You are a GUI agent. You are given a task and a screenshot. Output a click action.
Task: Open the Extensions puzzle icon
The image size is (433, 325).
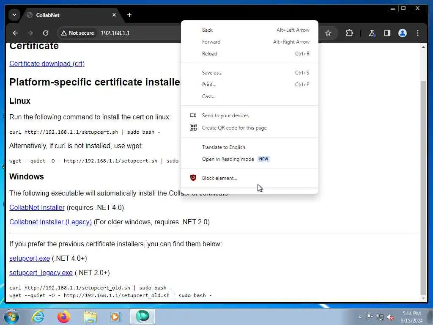349,33
